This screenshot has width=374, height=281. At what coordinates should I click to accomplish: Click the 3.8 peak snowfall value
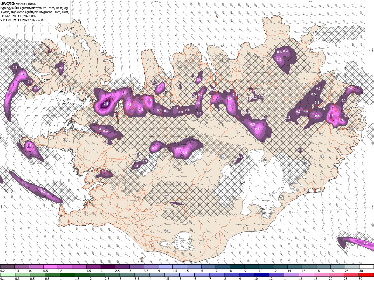tap(106, 104)
